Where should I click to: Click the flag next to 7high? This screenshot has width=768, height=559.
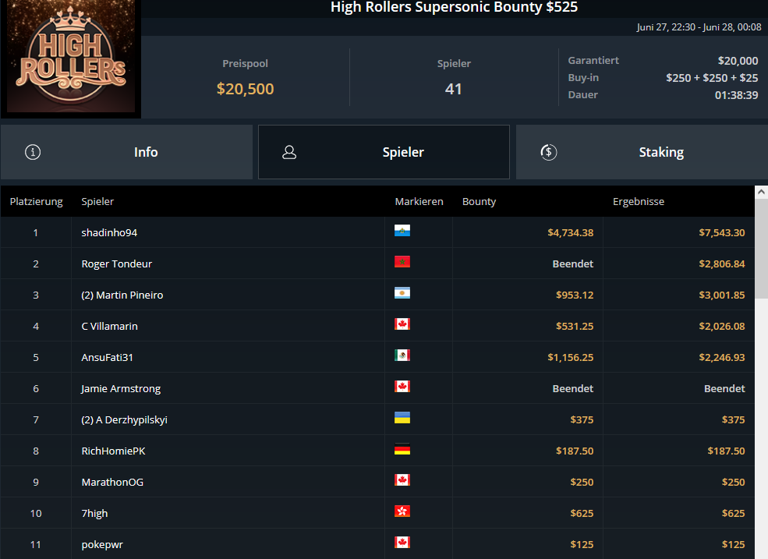click(402, 511)
